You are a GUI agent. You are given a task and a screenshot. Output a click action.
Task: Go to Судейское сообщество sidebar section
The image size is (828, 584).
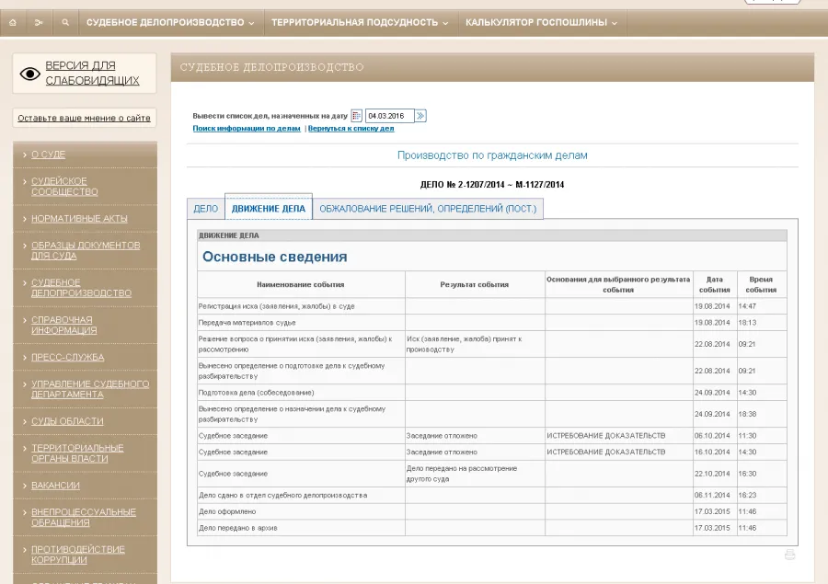[x=64, y=187]
